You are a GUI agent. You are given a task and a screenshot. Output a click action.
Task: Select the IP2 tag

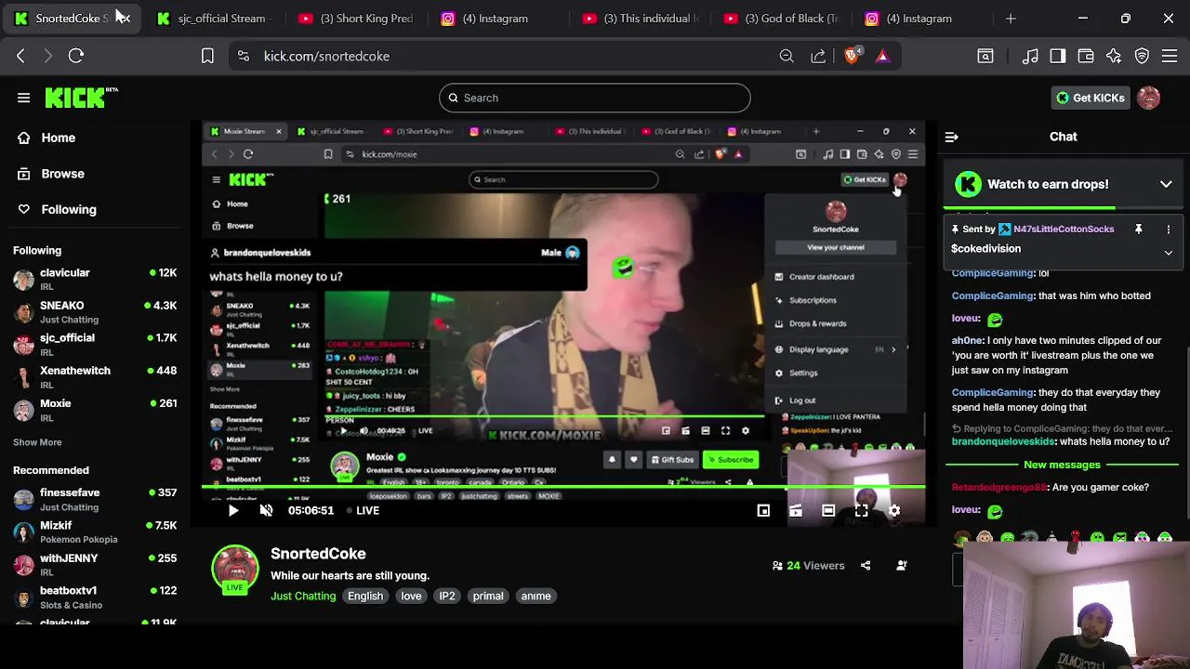coord(447,596)
